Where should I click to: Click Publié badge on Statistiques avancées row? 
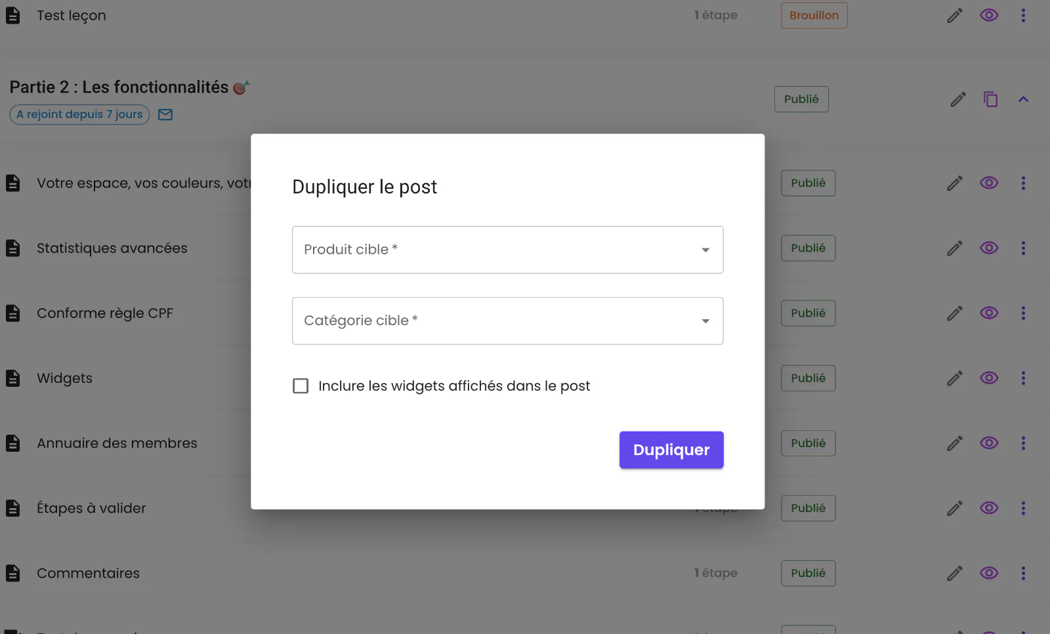coord(808,248)
